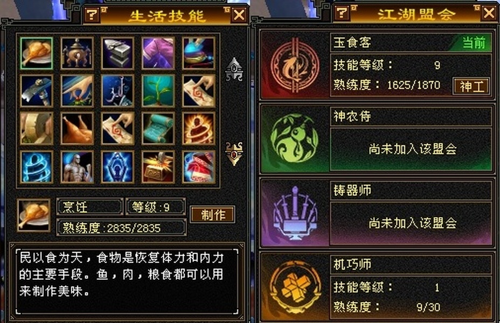500x323 pixels.
Task: Click the skill list scroll up arrow
Action: point(234,69)
